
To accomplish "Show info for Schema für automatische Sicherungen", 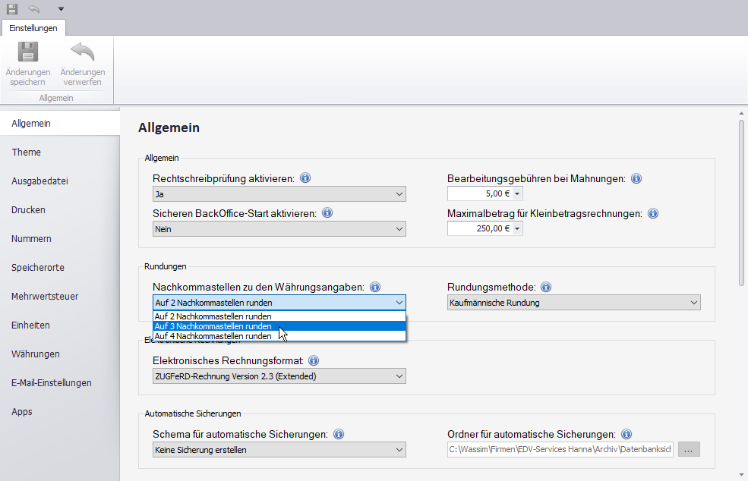I will [x=339, y=434].
